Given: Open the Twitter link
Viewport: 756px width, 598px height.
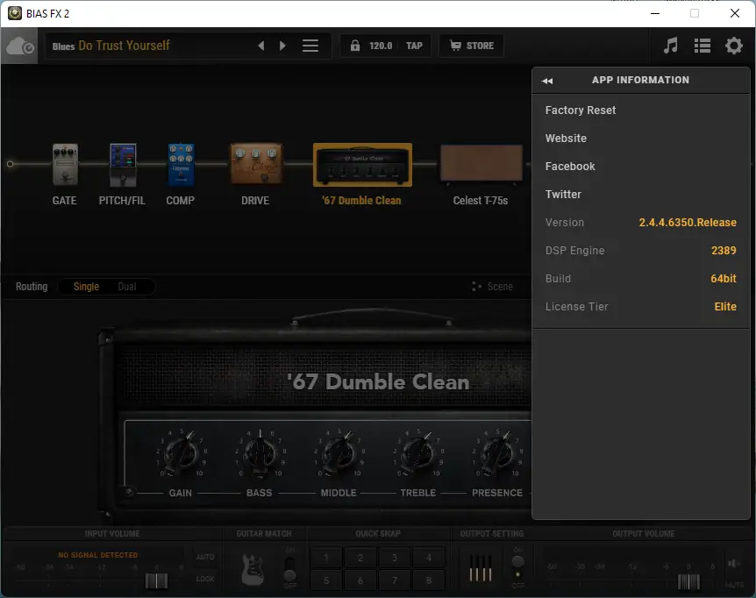Looking at the screenshot, I should pos(563,194).
